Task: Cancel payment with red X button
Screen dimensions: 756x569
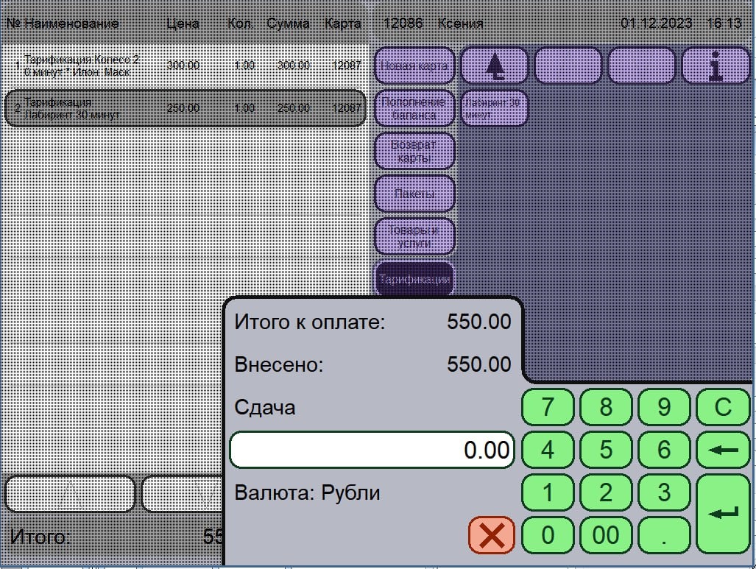Action: (x=492, y=534)
